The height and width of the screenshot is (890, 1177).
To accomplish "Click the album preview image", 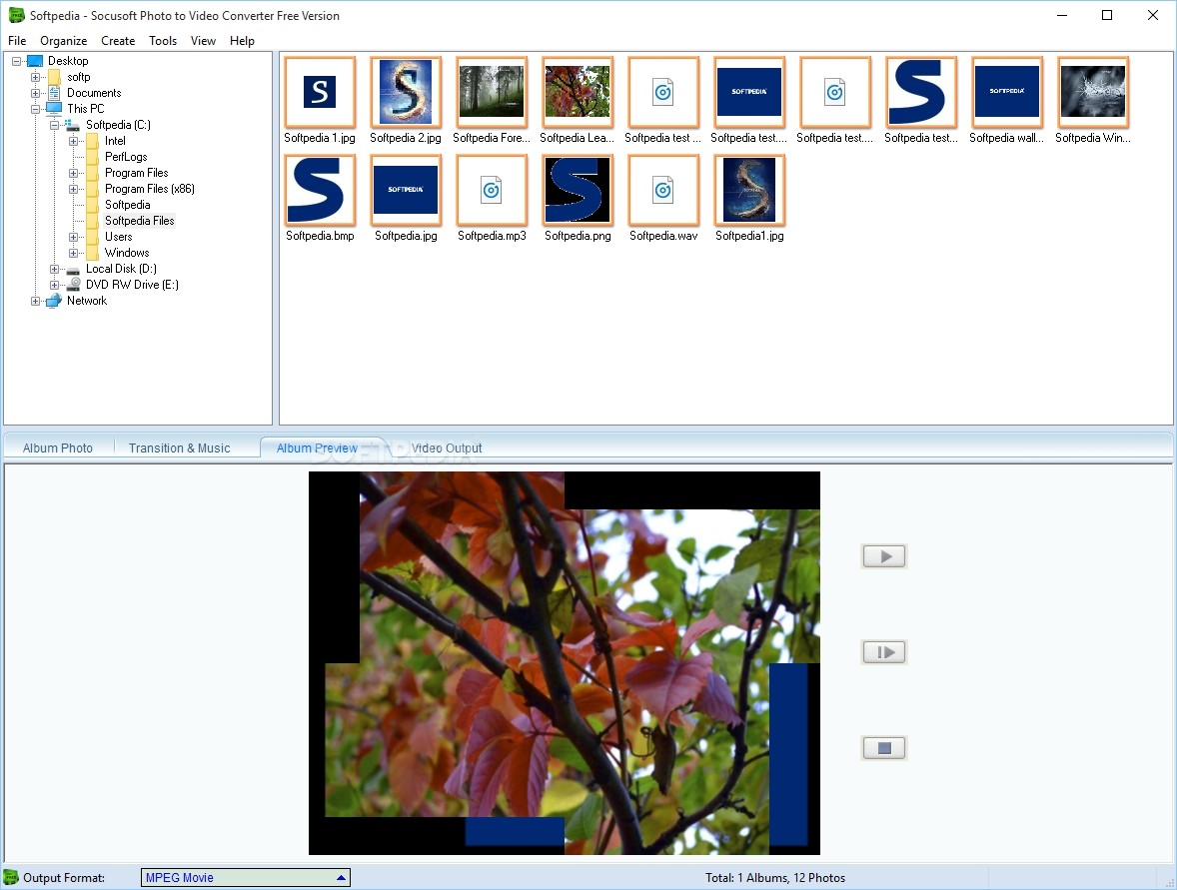I will pos(565,663).
